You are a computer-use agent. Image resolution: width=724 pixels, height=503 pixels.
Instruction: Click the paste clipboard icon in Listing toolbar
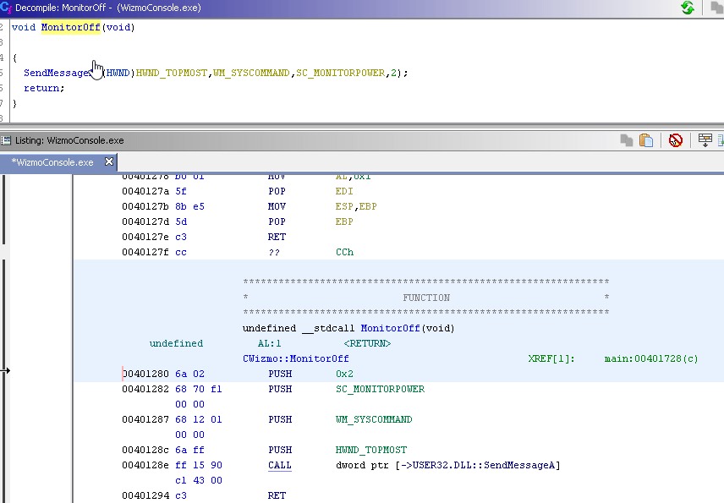click(646, 139)
